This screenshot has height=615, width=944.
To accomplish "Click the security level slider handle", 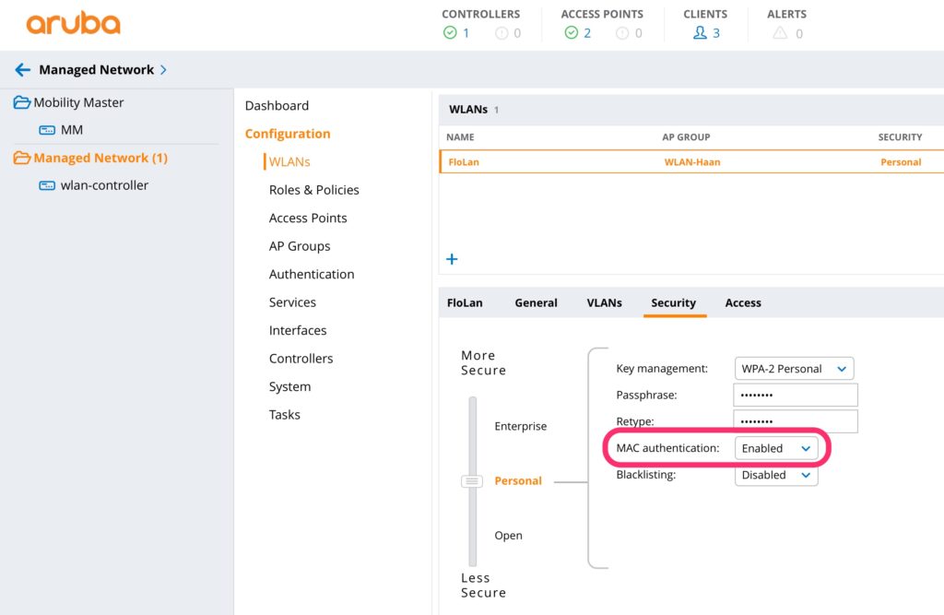I will [472, 481].
